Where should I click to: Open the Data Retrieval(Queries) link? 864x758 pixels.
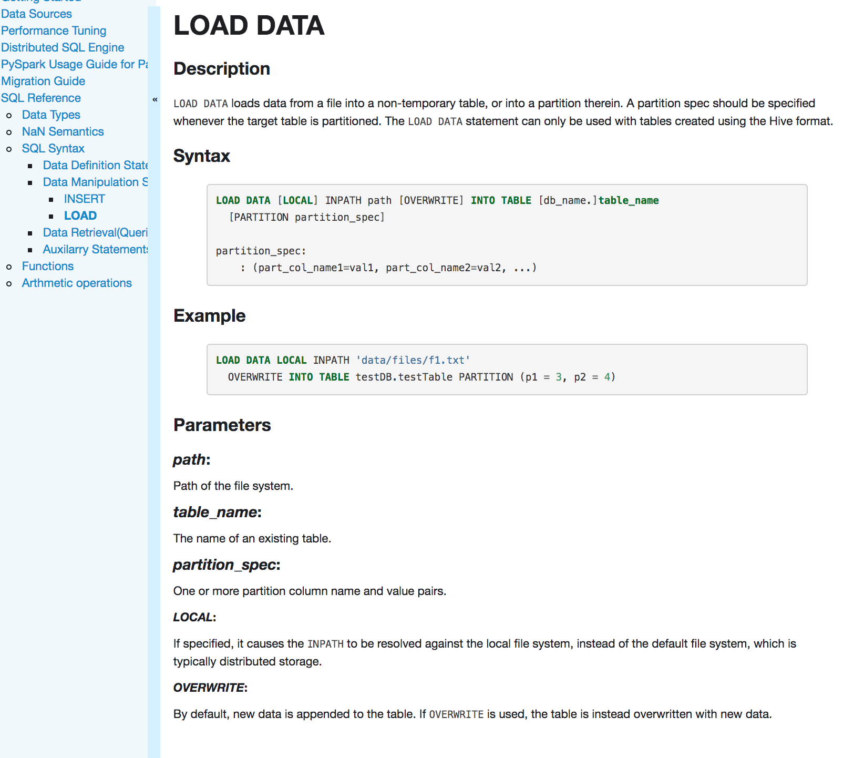click(95, 232)
